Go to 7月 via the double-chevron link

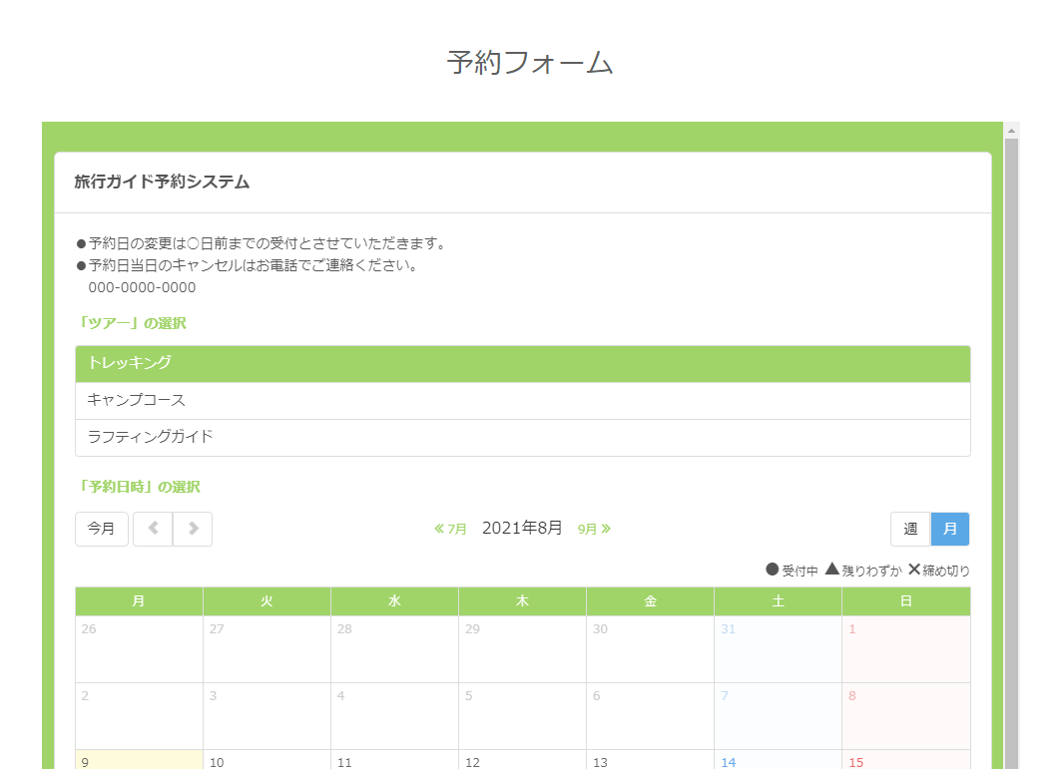[451, 529]
